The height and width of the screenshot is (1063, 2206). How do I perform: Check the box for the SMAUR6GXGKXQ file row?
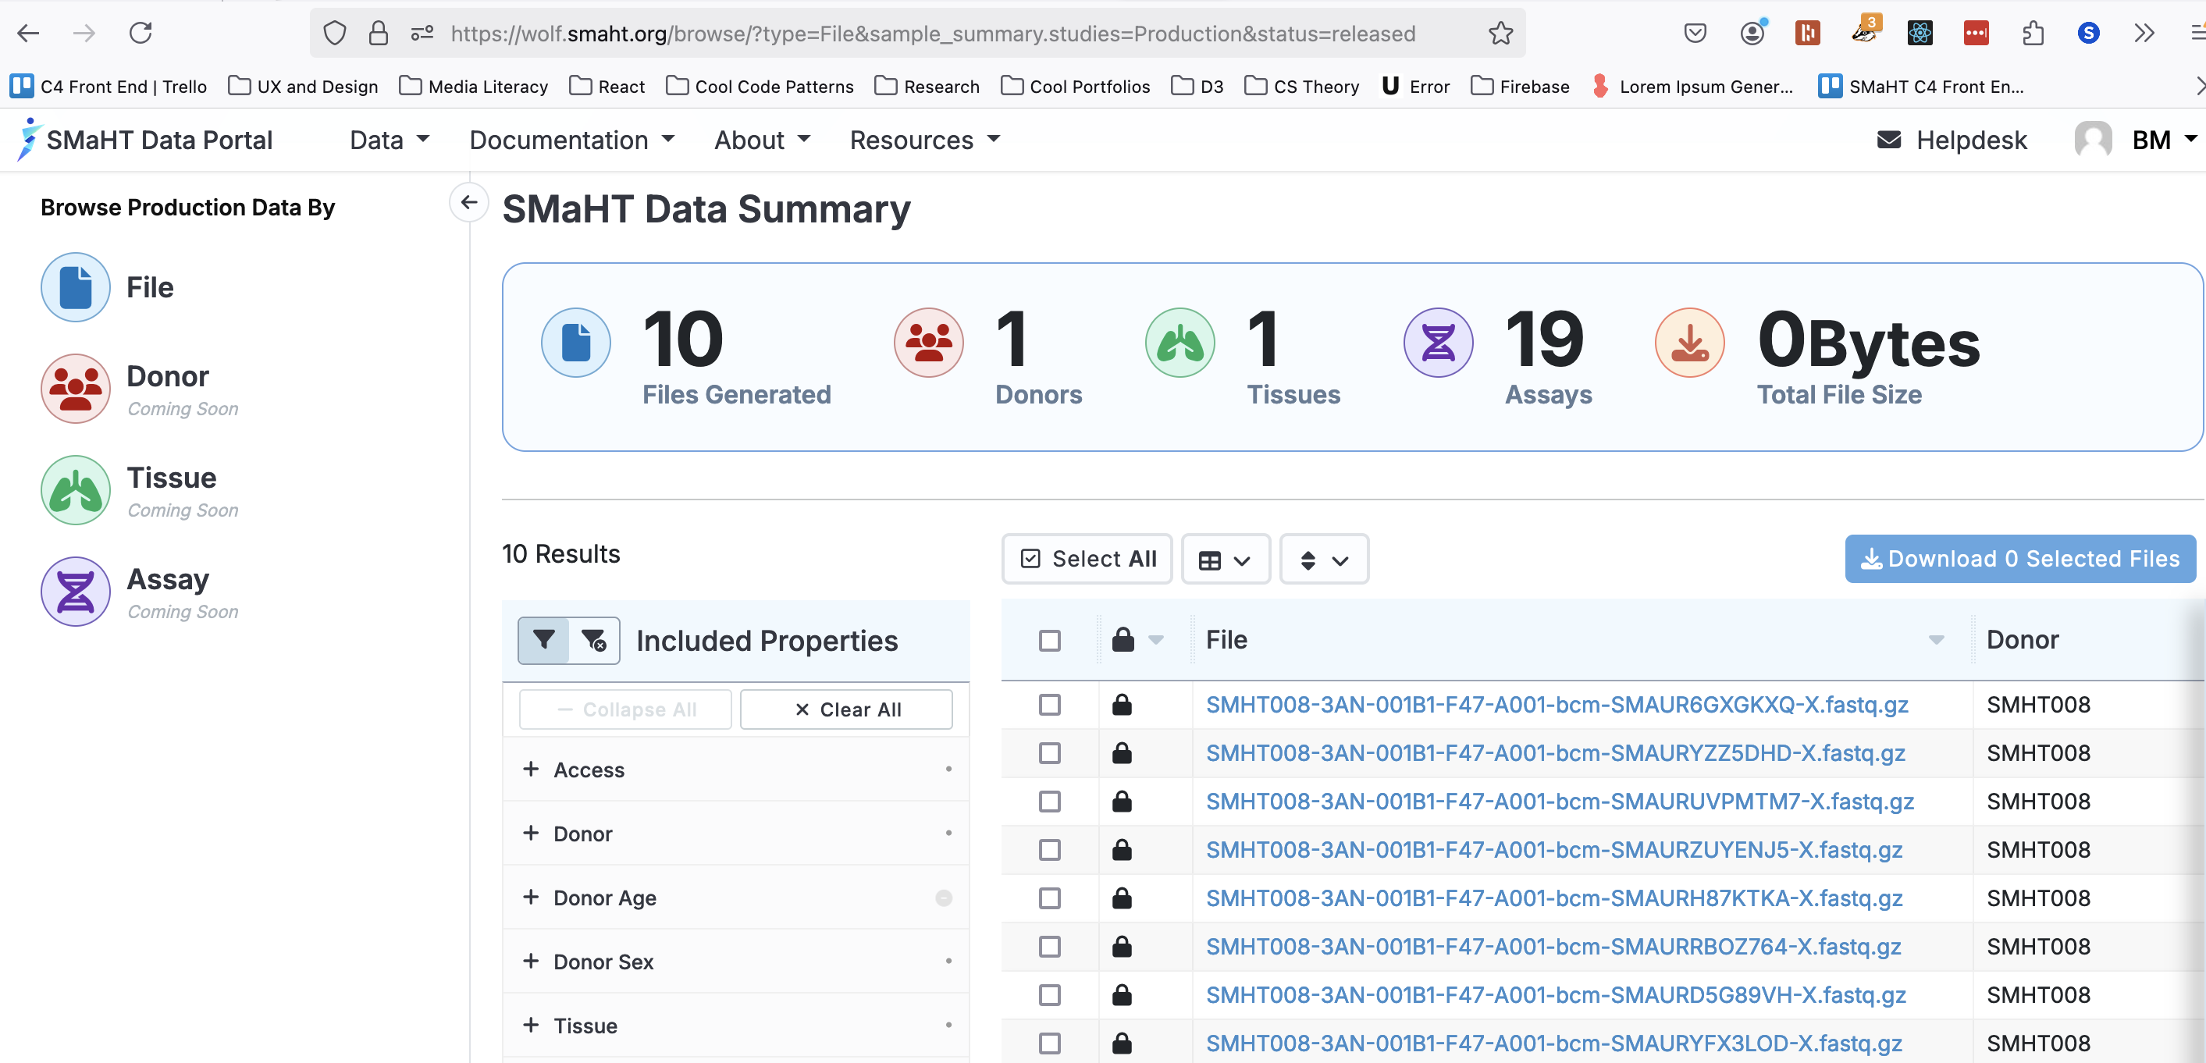1049,705
